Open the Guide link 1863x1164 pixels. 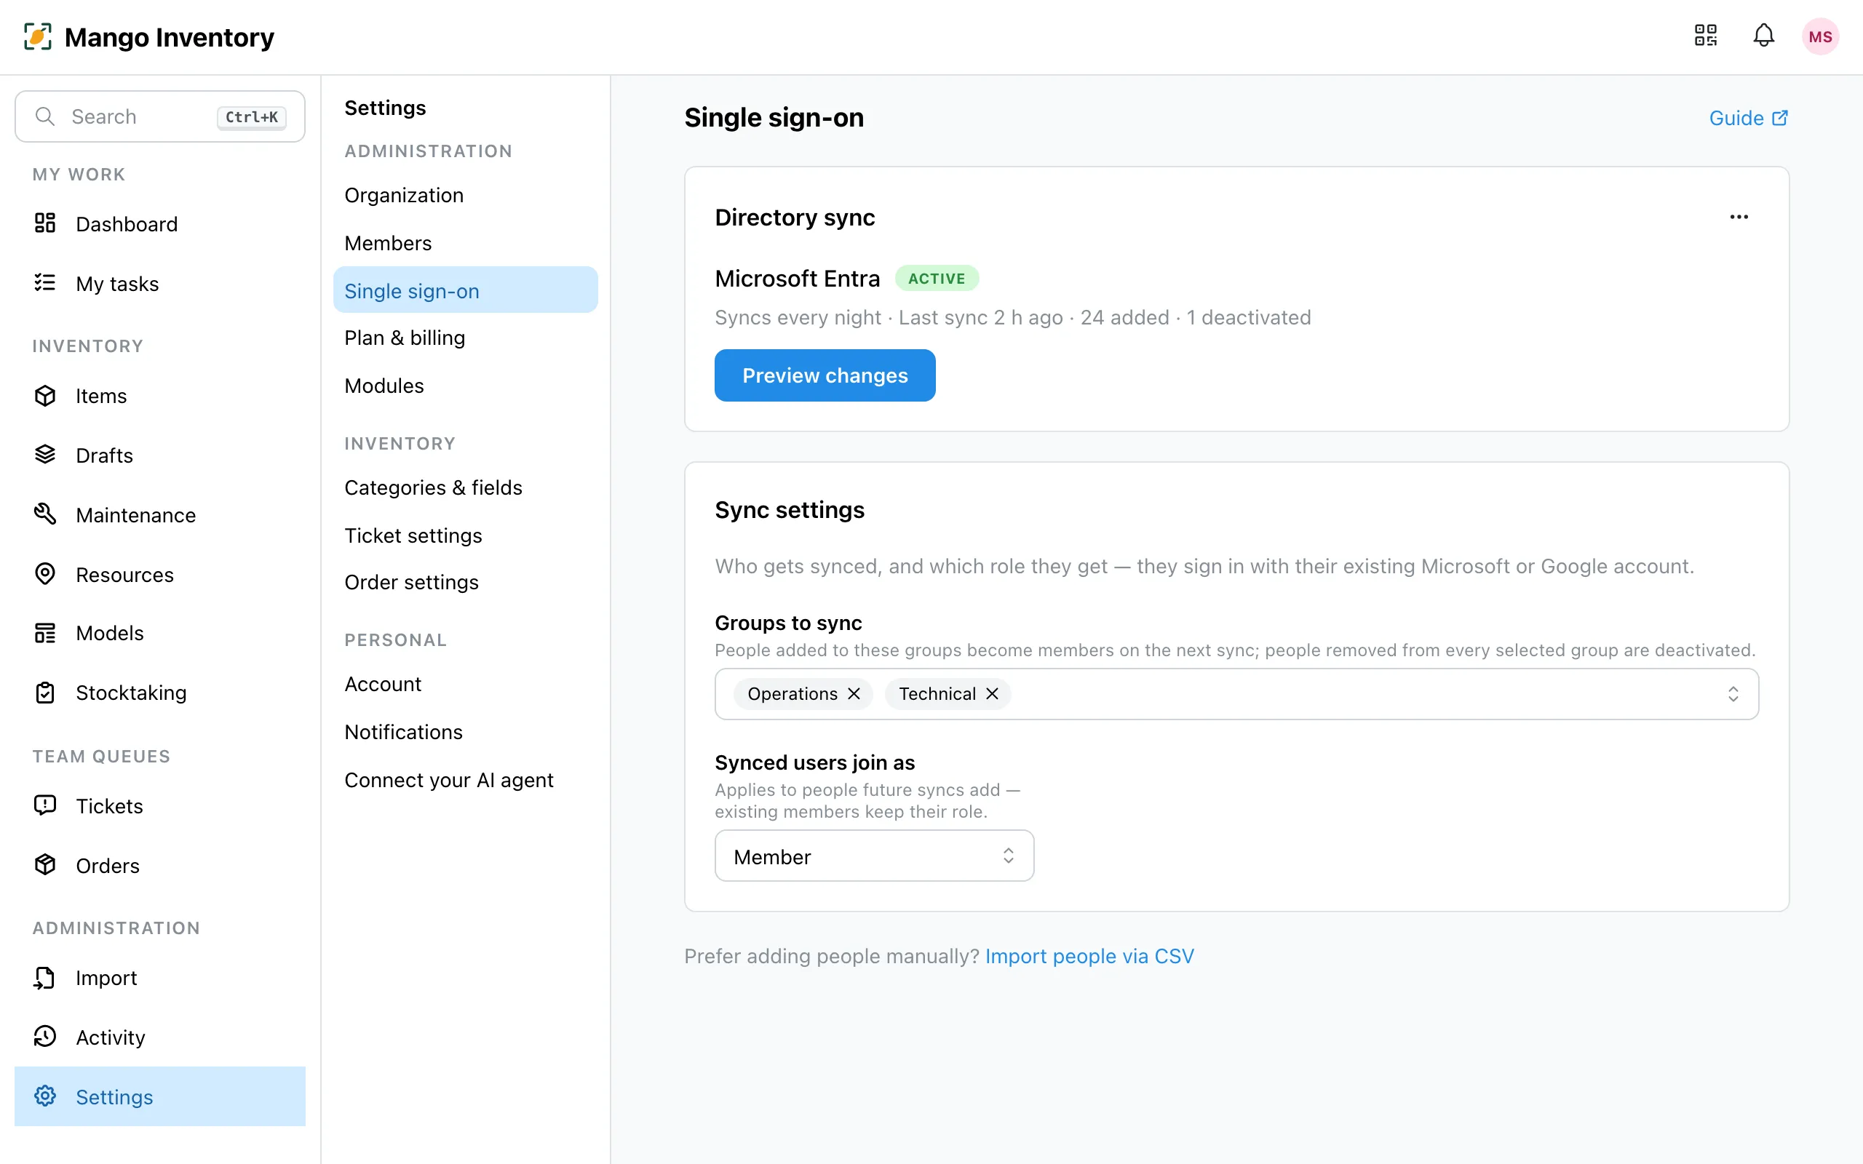tap(1748, 118)
